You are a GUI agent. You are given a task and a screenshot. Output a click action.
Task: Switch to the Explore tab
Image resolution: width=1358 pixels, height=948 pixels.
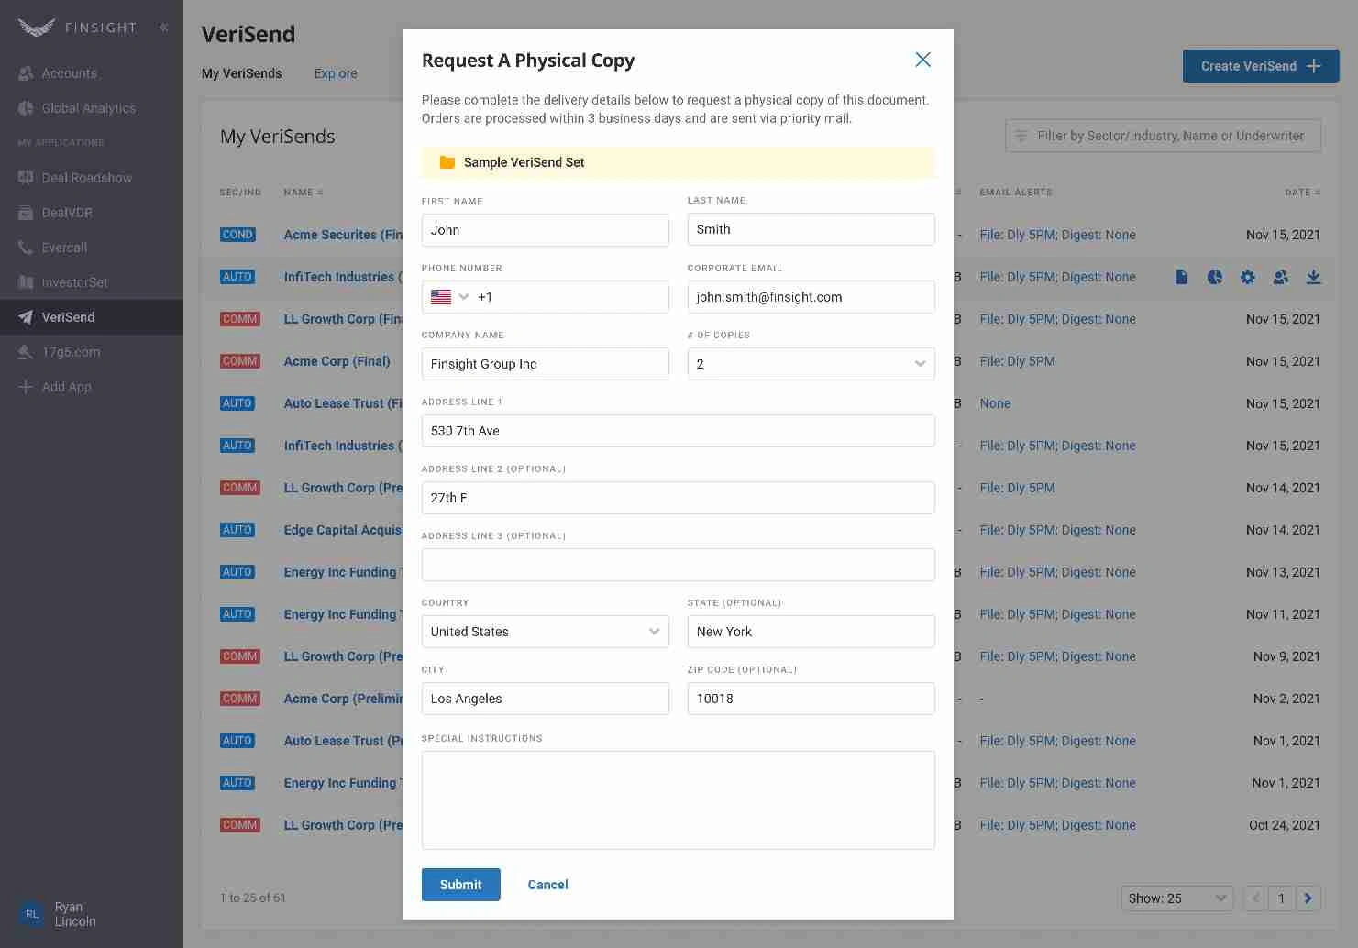click(336, 73)
